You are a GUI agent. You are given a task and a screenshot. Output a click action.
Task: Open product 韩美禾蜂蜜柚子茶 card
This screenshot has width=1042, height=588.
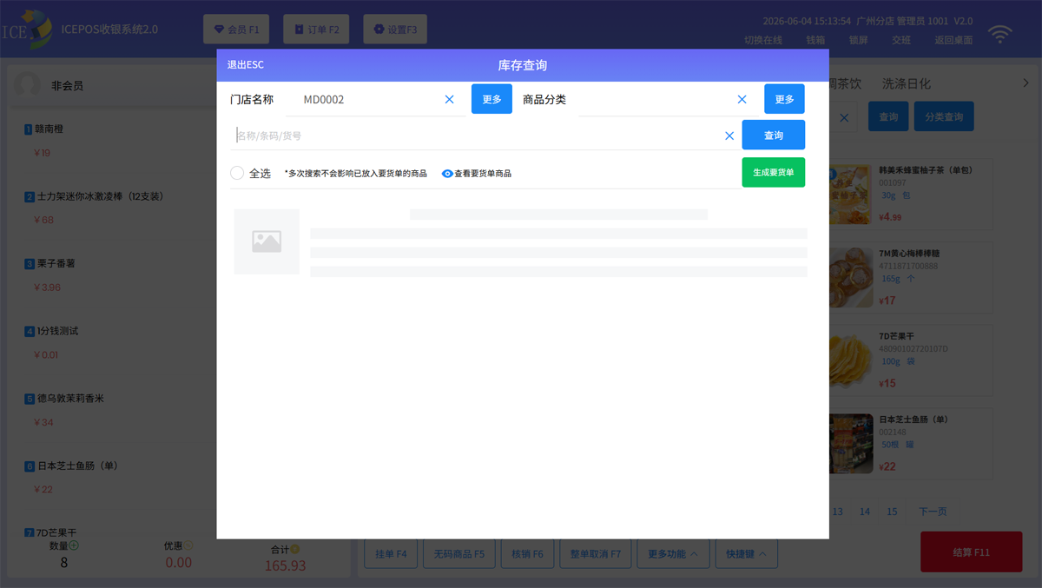tap(910, 194)
